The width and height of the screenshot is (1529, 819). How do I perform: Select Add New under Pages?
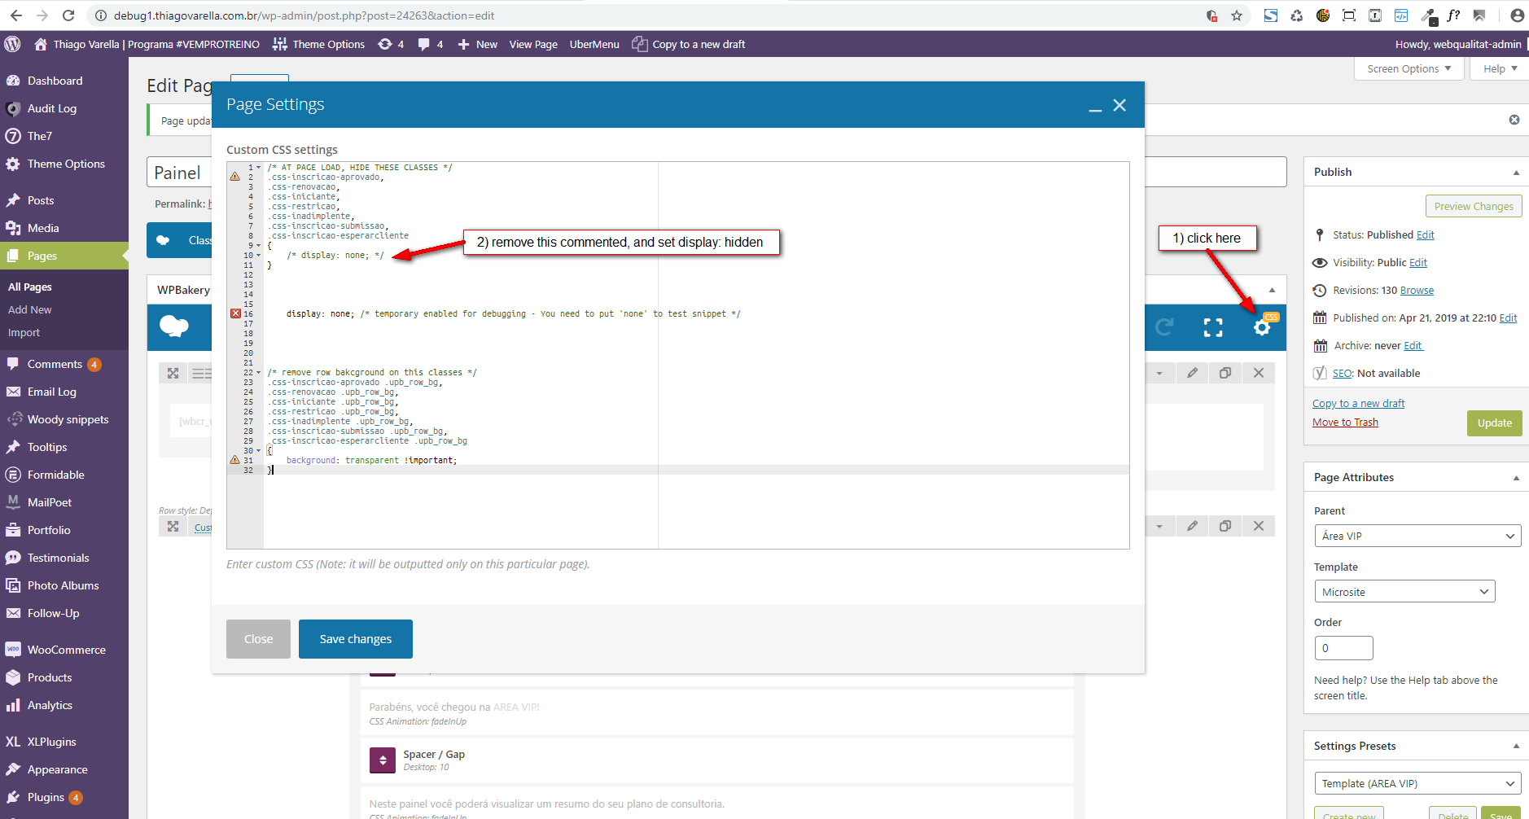coord(30,310)
